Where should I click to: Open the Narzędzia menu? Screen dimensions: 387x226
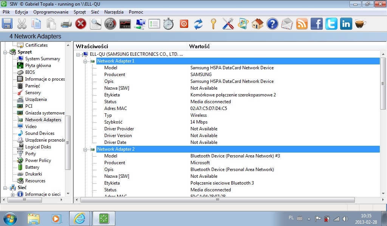click(x=114, y=12)
